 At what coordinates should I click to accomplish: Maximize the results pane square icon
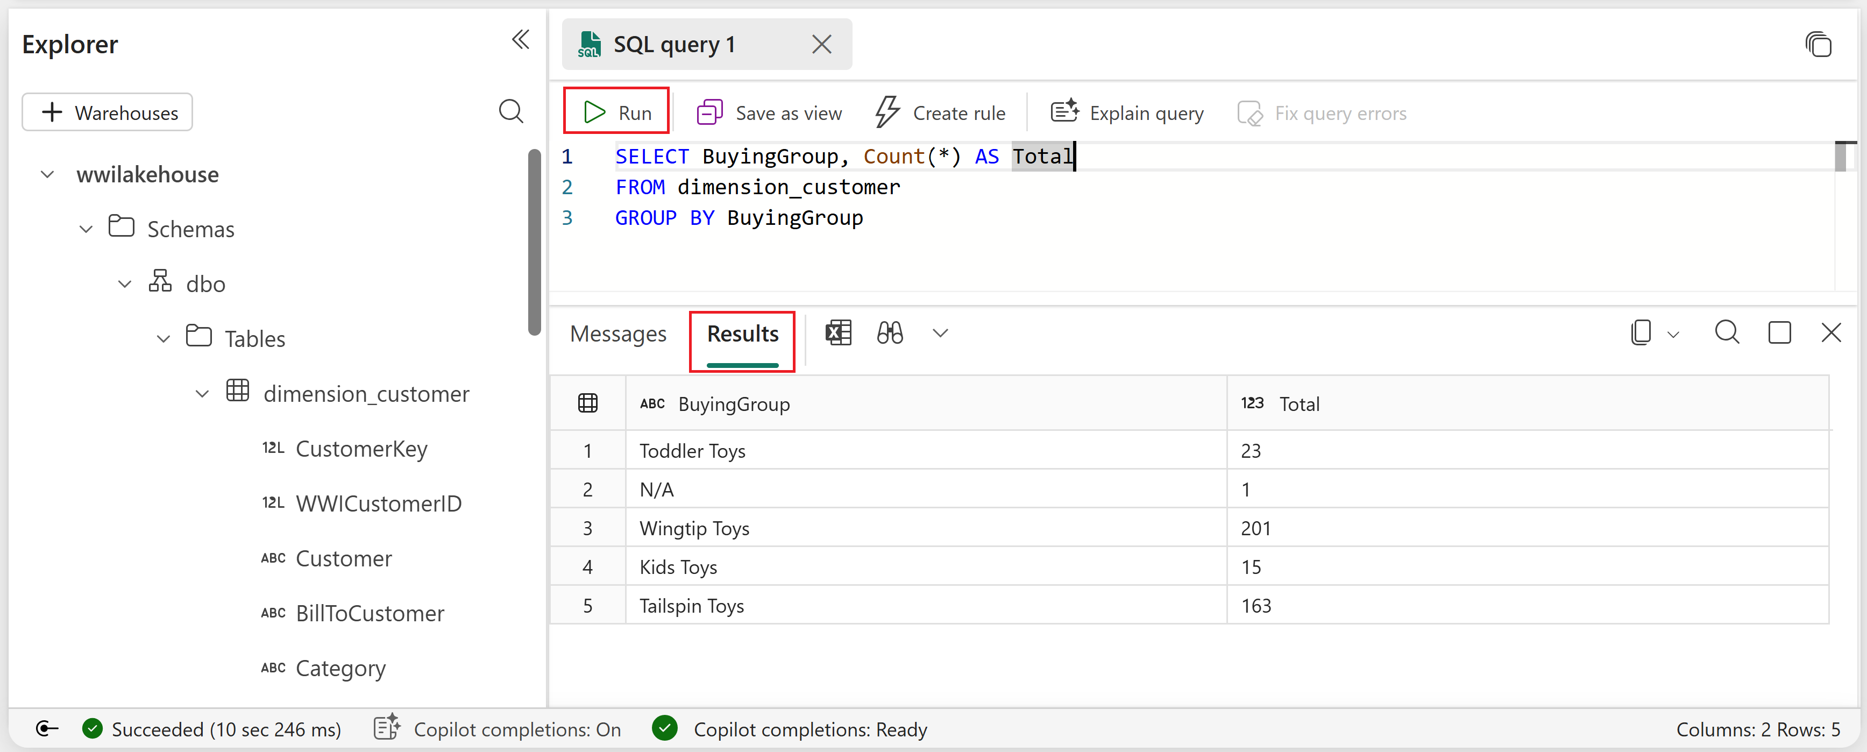(1779, 334)
